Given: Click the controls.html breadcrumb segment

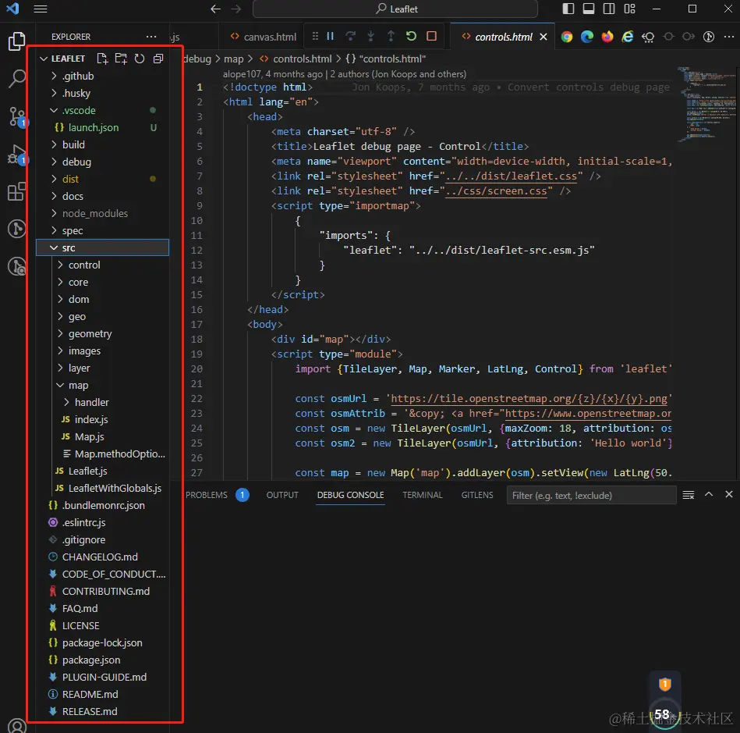Looking at the screenshot, I should [x=296, y=59].
